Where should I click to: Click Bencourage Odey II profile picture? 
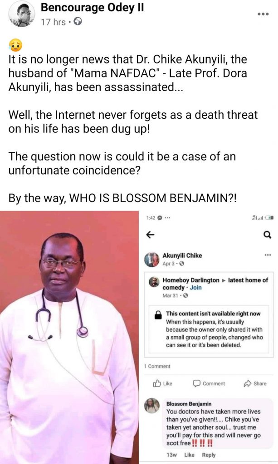coord(21,14)
